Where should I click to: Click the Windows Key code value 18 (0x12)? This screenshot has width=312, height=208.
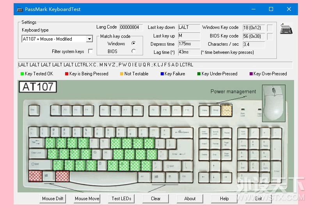[254, 28]
